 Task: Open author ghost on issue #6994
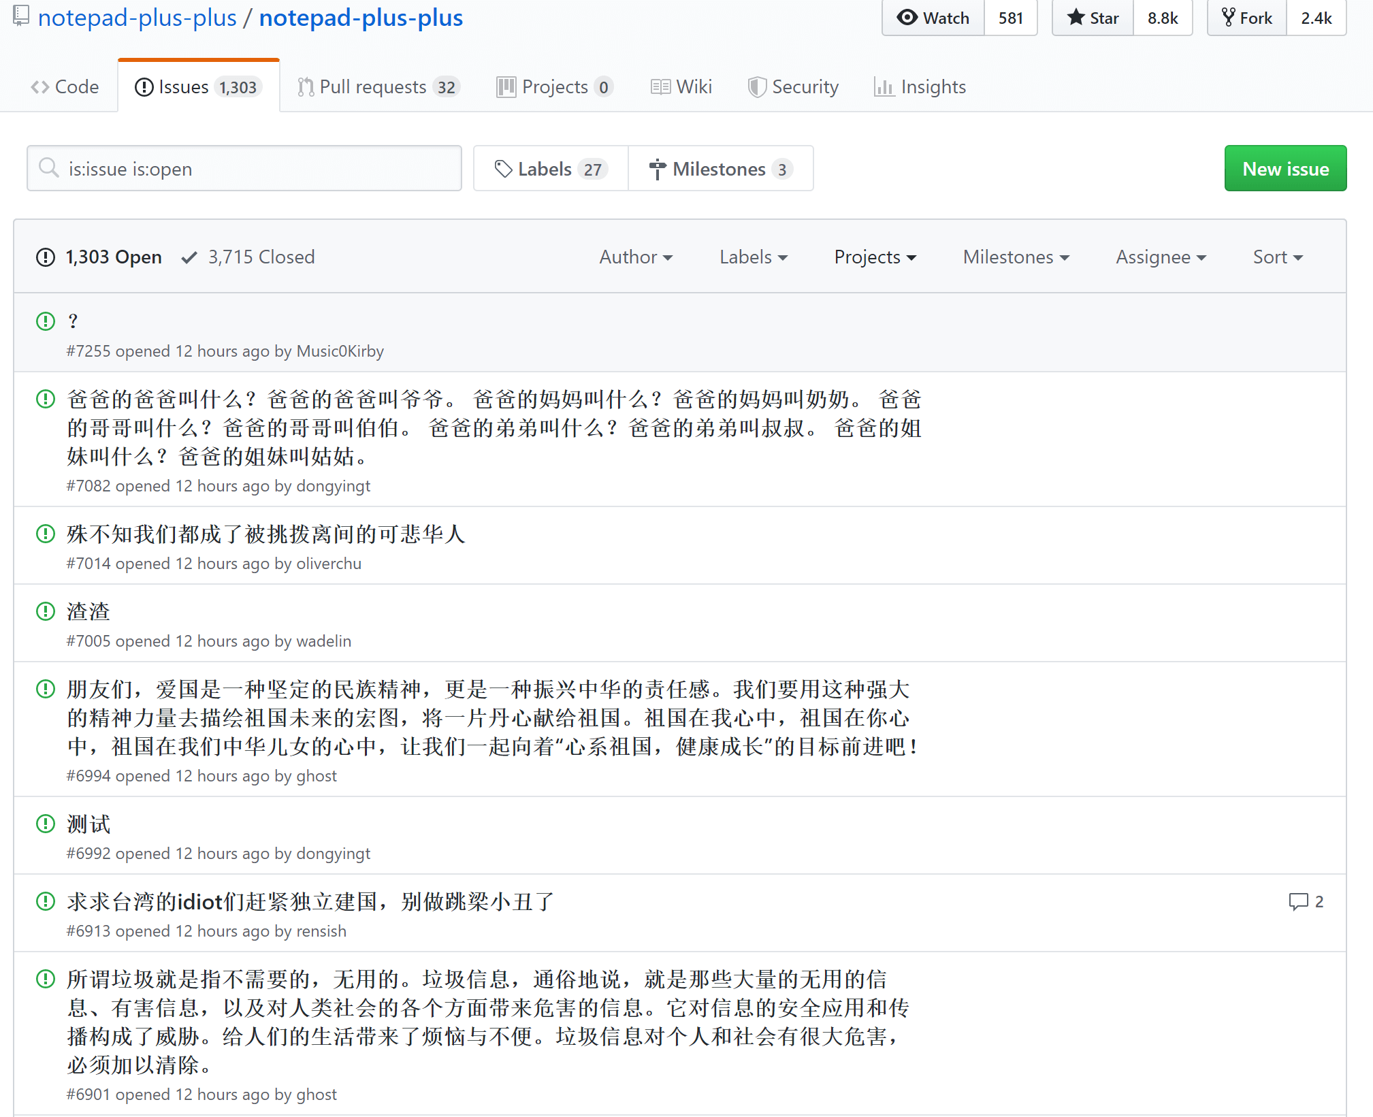click(x=317, y=776)
